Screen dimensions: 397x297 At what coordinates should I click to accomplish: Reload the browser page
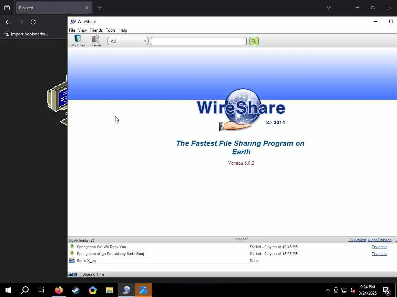tap(33, 22)
